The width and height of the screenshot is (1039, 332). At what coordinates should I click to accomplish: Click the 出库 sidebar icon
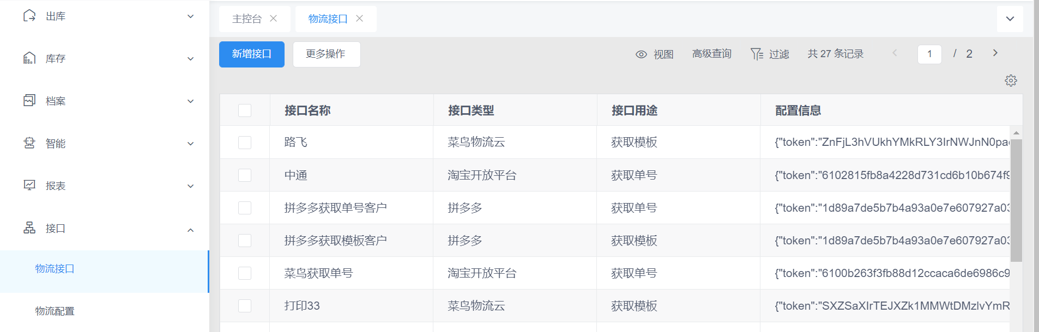pyautogui.click(x=29, y=16)
